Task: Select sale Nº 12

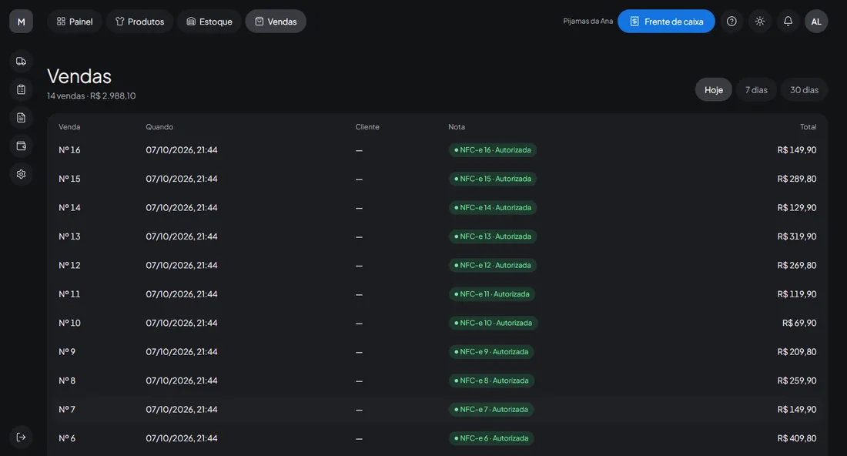Action: [x=69, y=265]
